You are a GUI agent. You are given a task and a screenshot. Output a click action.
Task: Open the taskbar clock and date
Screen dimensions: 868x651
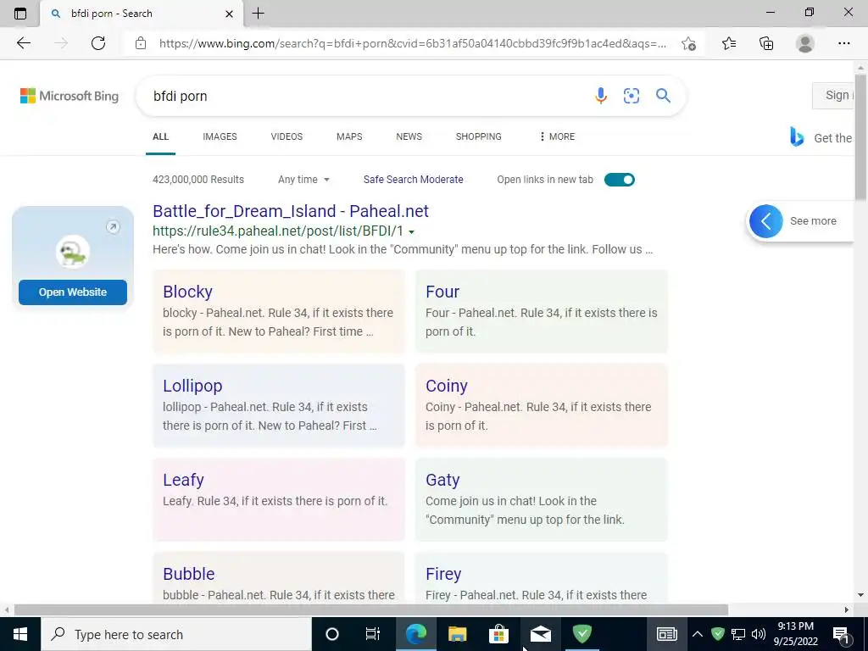[x=795, y=634]
